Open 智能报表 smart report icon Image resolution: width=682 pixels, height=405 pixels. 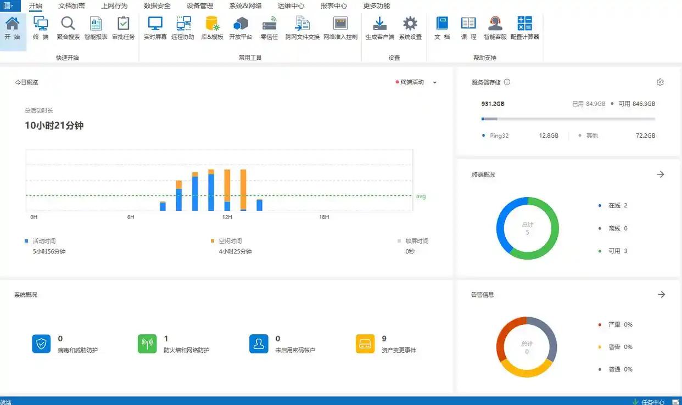(x=96, y=27)
